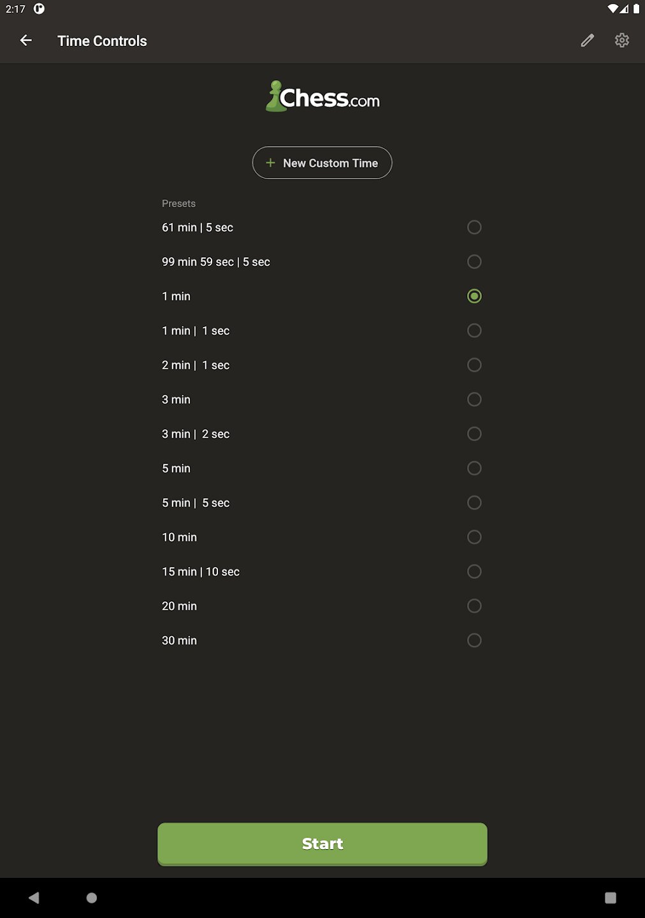645x918 pixels.
Task: Select the 15 min | 10 sec option
Action: coord(474,572)
